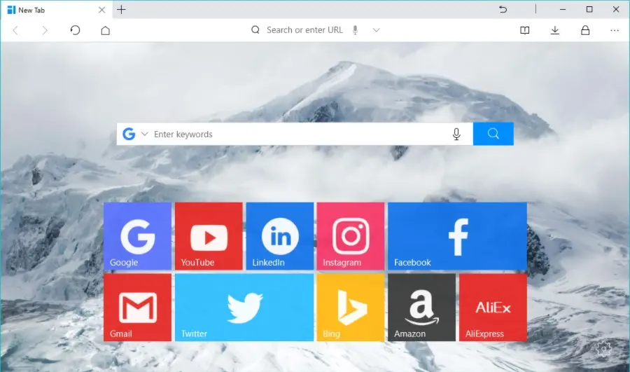Open the home page
Image resolution: width=630 pixels, height=372 pixels.
105,30
